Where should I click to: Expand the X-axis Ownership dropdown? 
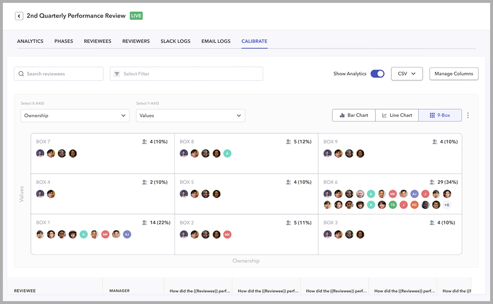(x=75, y=115)
